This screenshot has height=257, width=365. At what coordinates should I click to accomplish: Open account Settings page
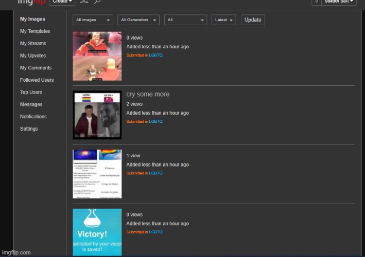click(x=29, y=128)
